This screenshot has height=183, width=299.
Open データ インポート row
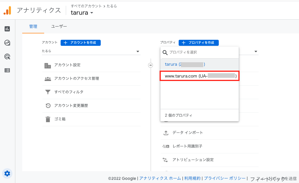210,133
